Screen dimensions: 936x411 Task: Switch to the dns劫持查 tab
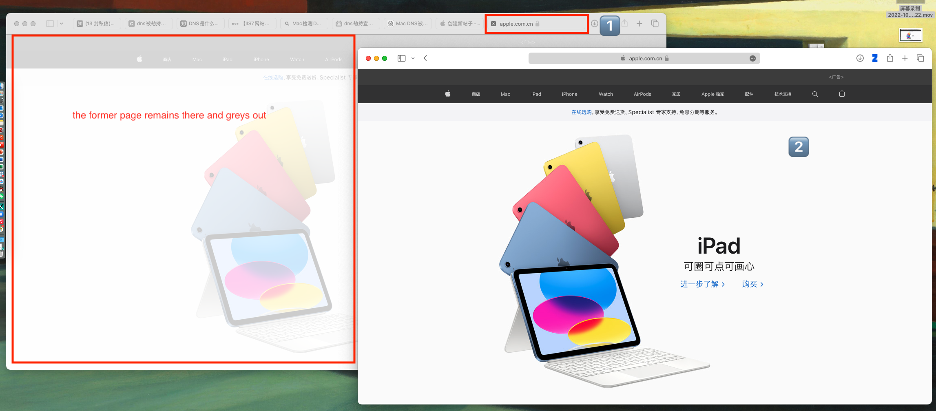click(x=356, y=24)
